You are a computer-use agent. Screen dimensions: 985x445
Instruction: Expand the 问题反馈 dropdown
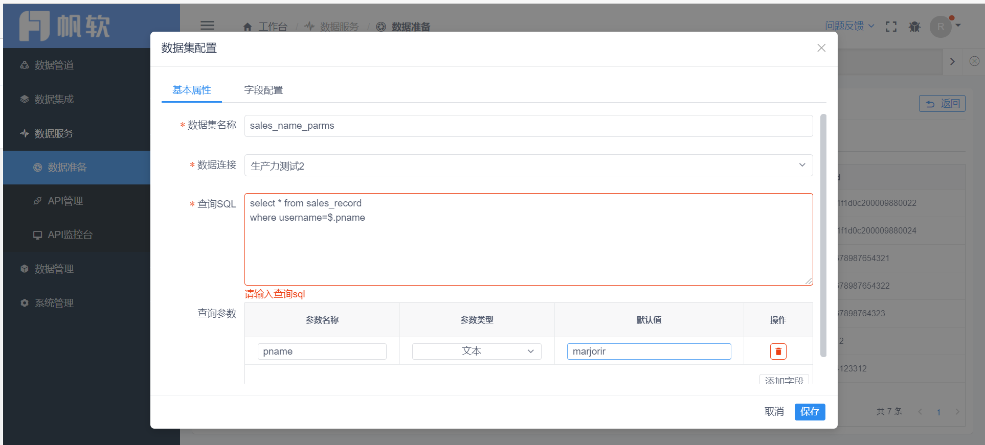tap(849, 26)
